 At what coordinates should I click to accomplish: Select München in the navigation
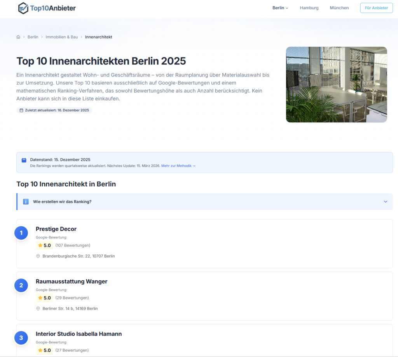tap(339, 8)
